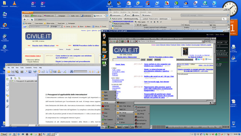Toggle the star quick filter in Thunderbird
This screenshot has height=136, width=241.
tap(151, 22)
